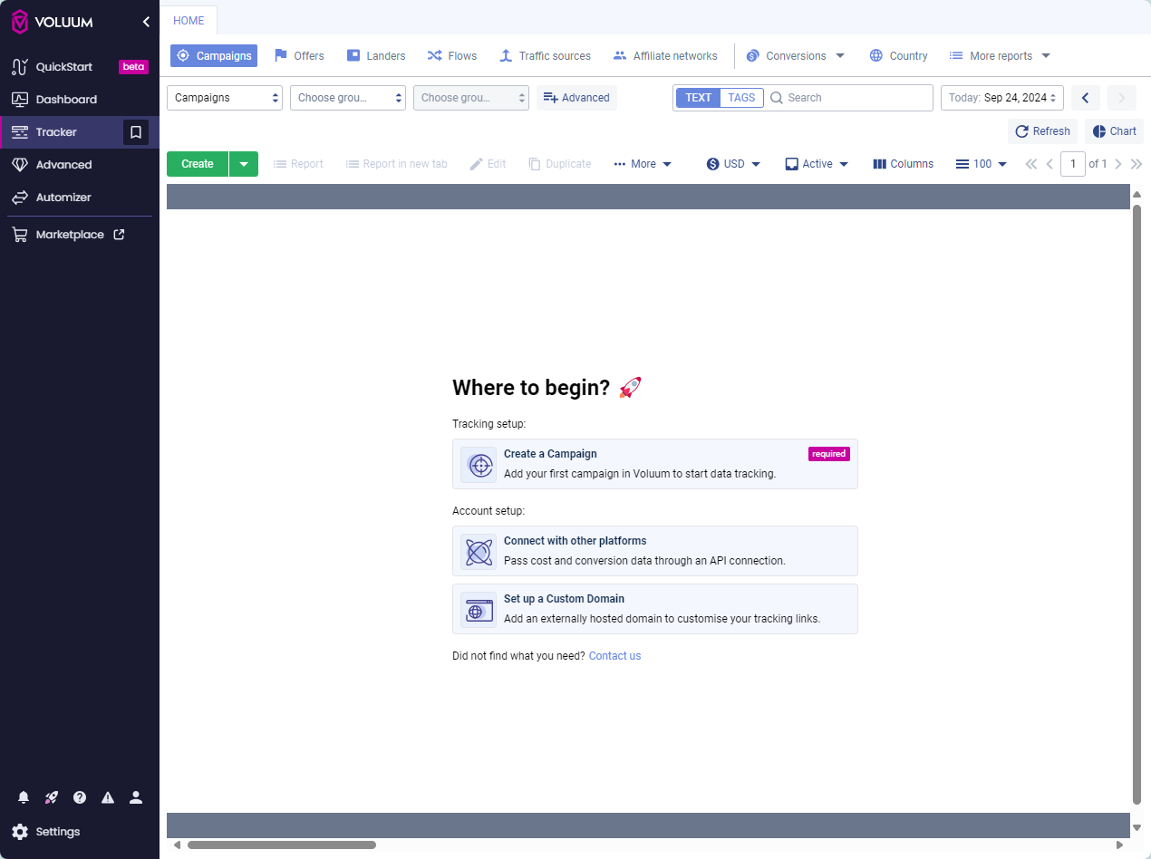Collapse the sidebar with the chevron
The image size is (1151, 859).
(x=146, y=22)
